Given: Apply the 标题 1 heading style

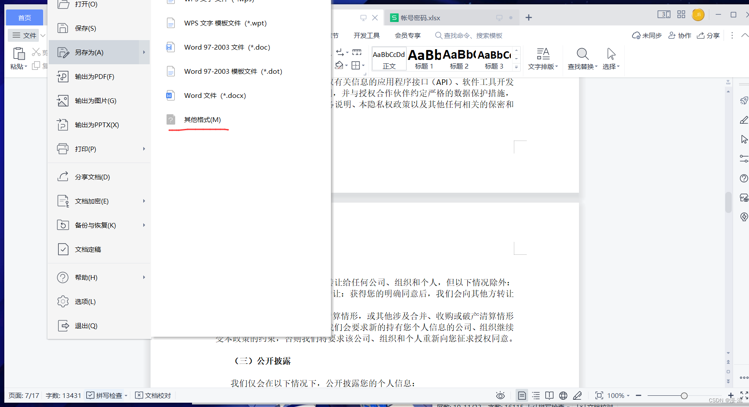Looking at the screenshot, I should coord(424,59).
